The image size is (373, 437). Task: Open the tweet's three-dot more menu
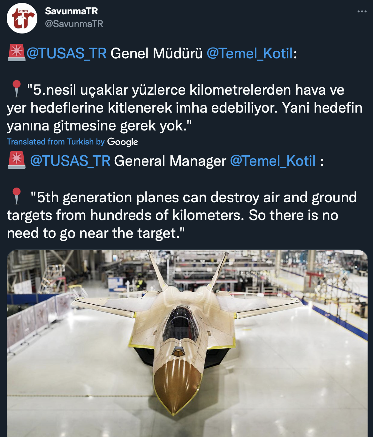click(x=362, y=11)
